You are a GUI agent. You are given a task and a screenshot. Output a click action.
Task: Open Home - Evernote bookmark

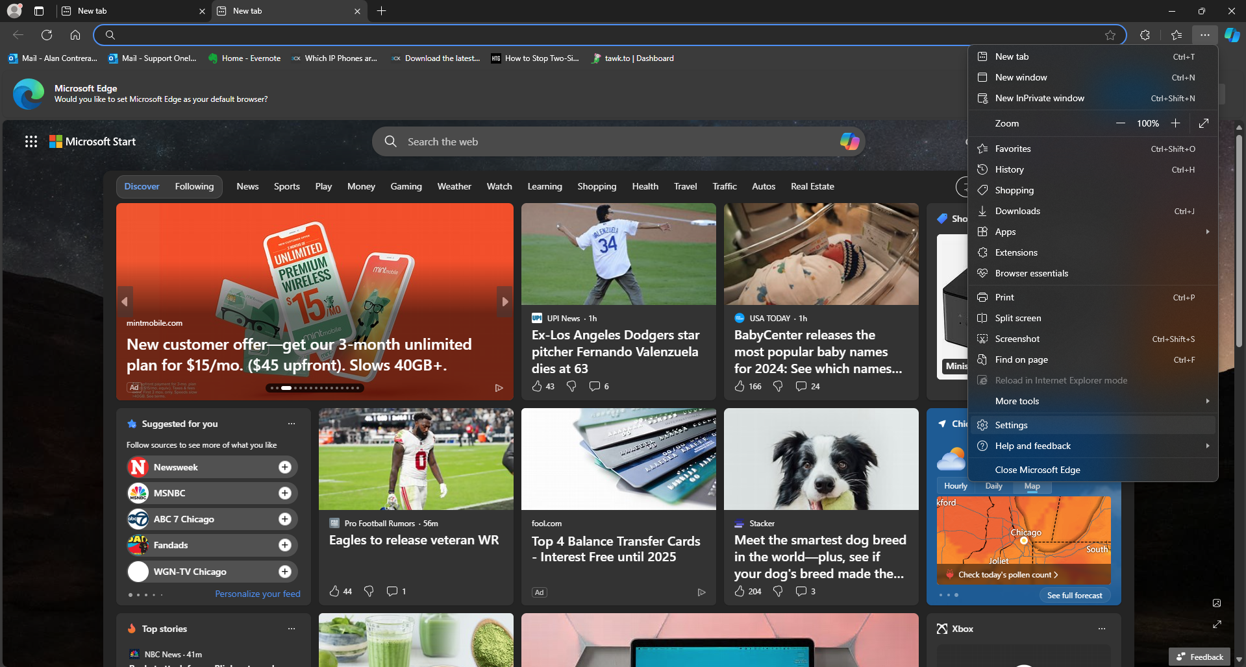[245, 58]
